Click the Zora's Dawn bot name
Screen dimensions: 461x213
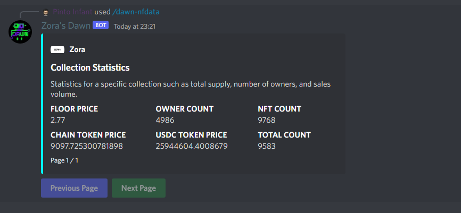[65, 25]
